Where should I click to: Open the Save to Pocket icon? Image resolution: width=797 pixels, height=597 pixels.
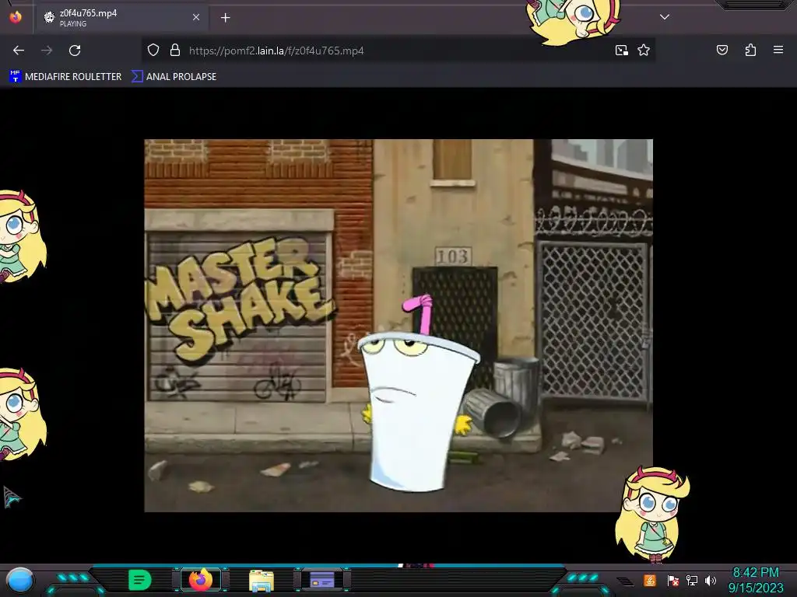[722, 50]
